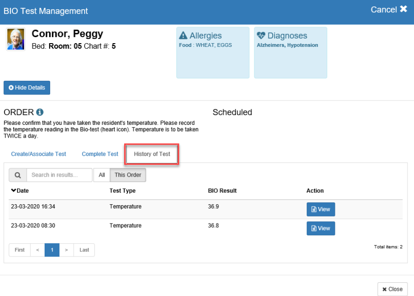Click the search magnifier icon

click(x=17, y=175)
